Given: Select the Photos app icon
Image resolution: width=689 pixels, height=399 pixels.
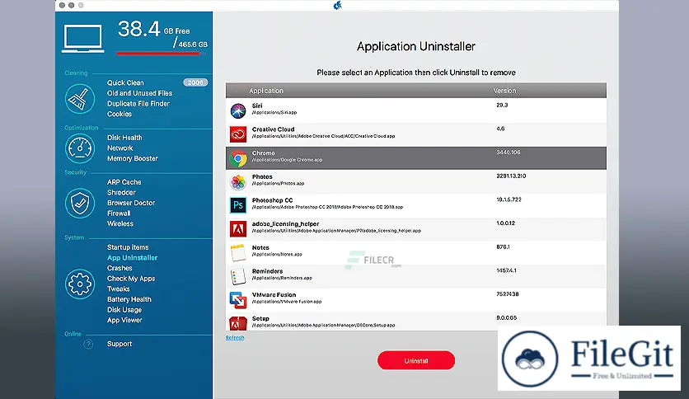Looking at the screenshot, I should click(x=238, y=182).
